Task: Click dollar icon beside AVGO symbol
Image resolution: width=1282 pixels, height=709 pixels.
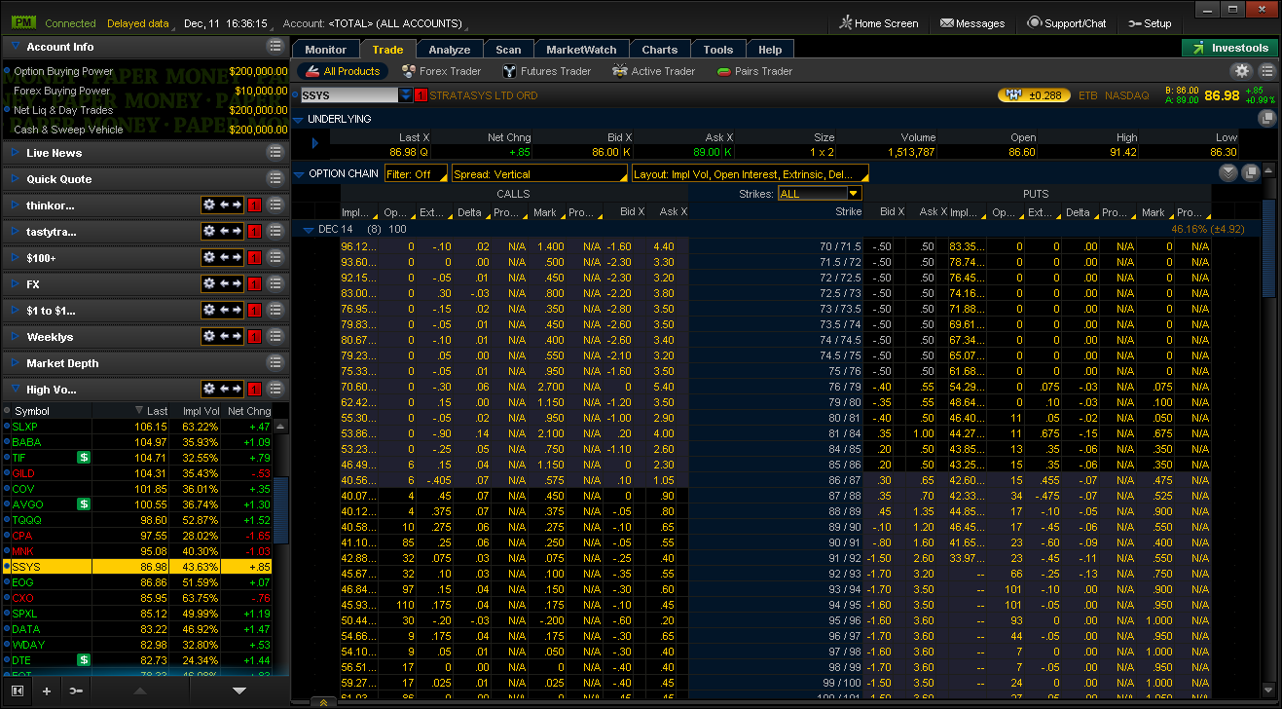Action: (x=84, y=504)
